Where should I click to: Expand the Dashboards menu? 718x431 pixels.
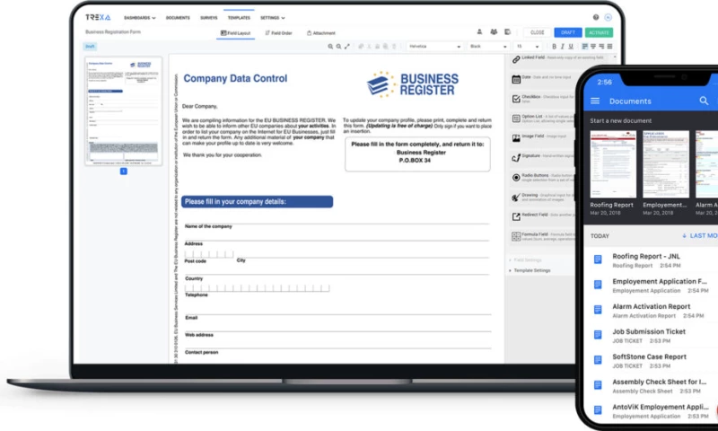pyautogui.click(x=140, y=18)
